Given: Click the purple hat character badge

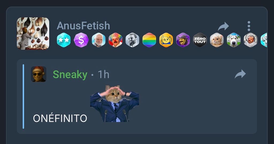Looking at the screenshot, I should (x=183, y=40).
